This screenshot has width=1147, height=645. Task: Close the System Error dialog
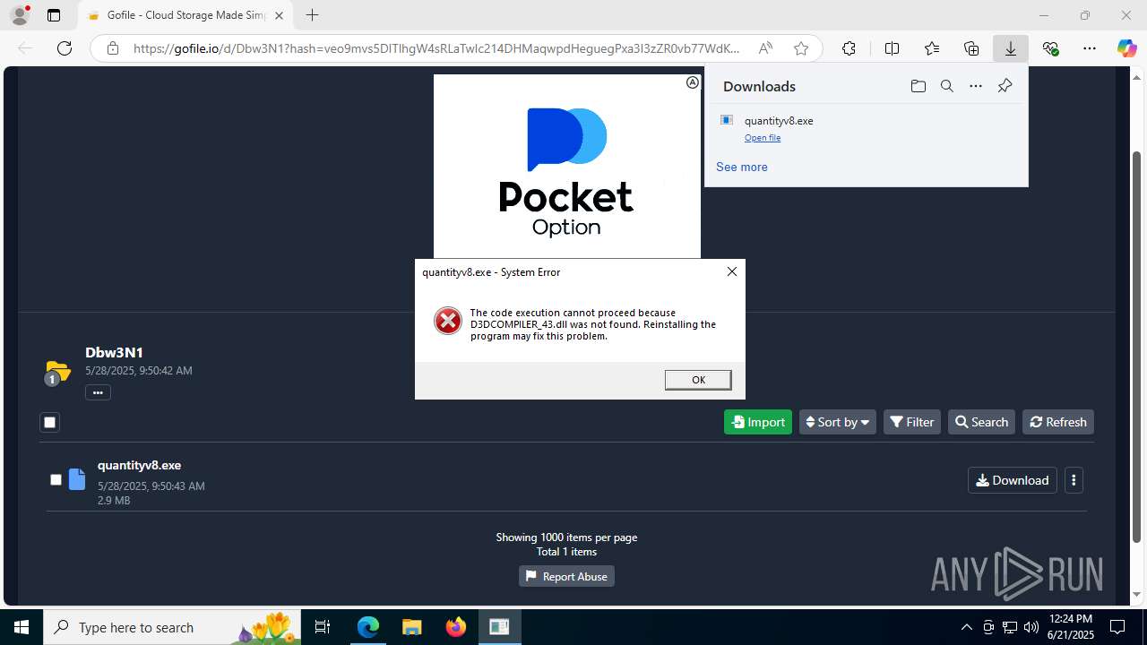pos(732,271)
